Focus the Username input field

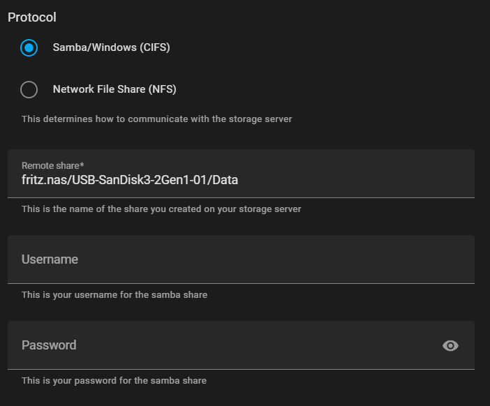pyautogui.click(x=241, y=260)
